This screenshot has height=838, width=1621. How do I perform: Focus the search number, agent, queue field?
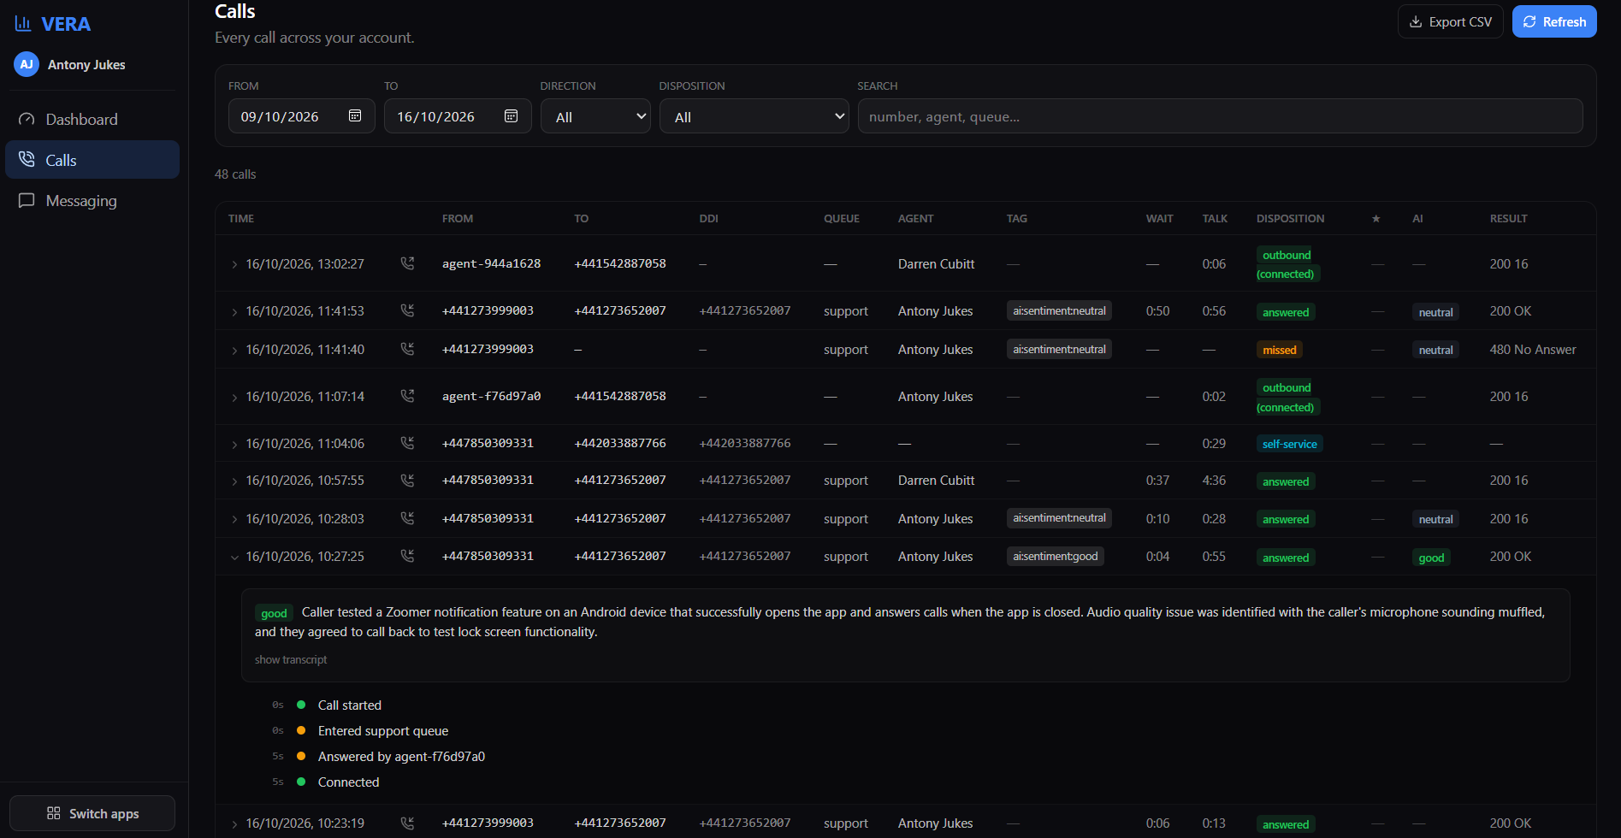[x=1220, y=116]
